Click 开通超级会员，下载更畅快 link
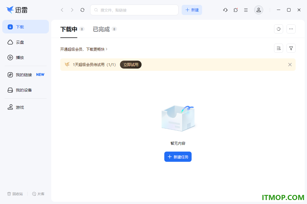Image resolution: width=307 pixels, height=204 pixels. pyautogui.click(x=84, y=49)
